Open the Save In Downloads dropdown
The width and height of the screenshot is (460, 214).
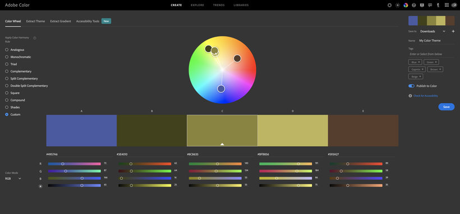click(433, 31)
